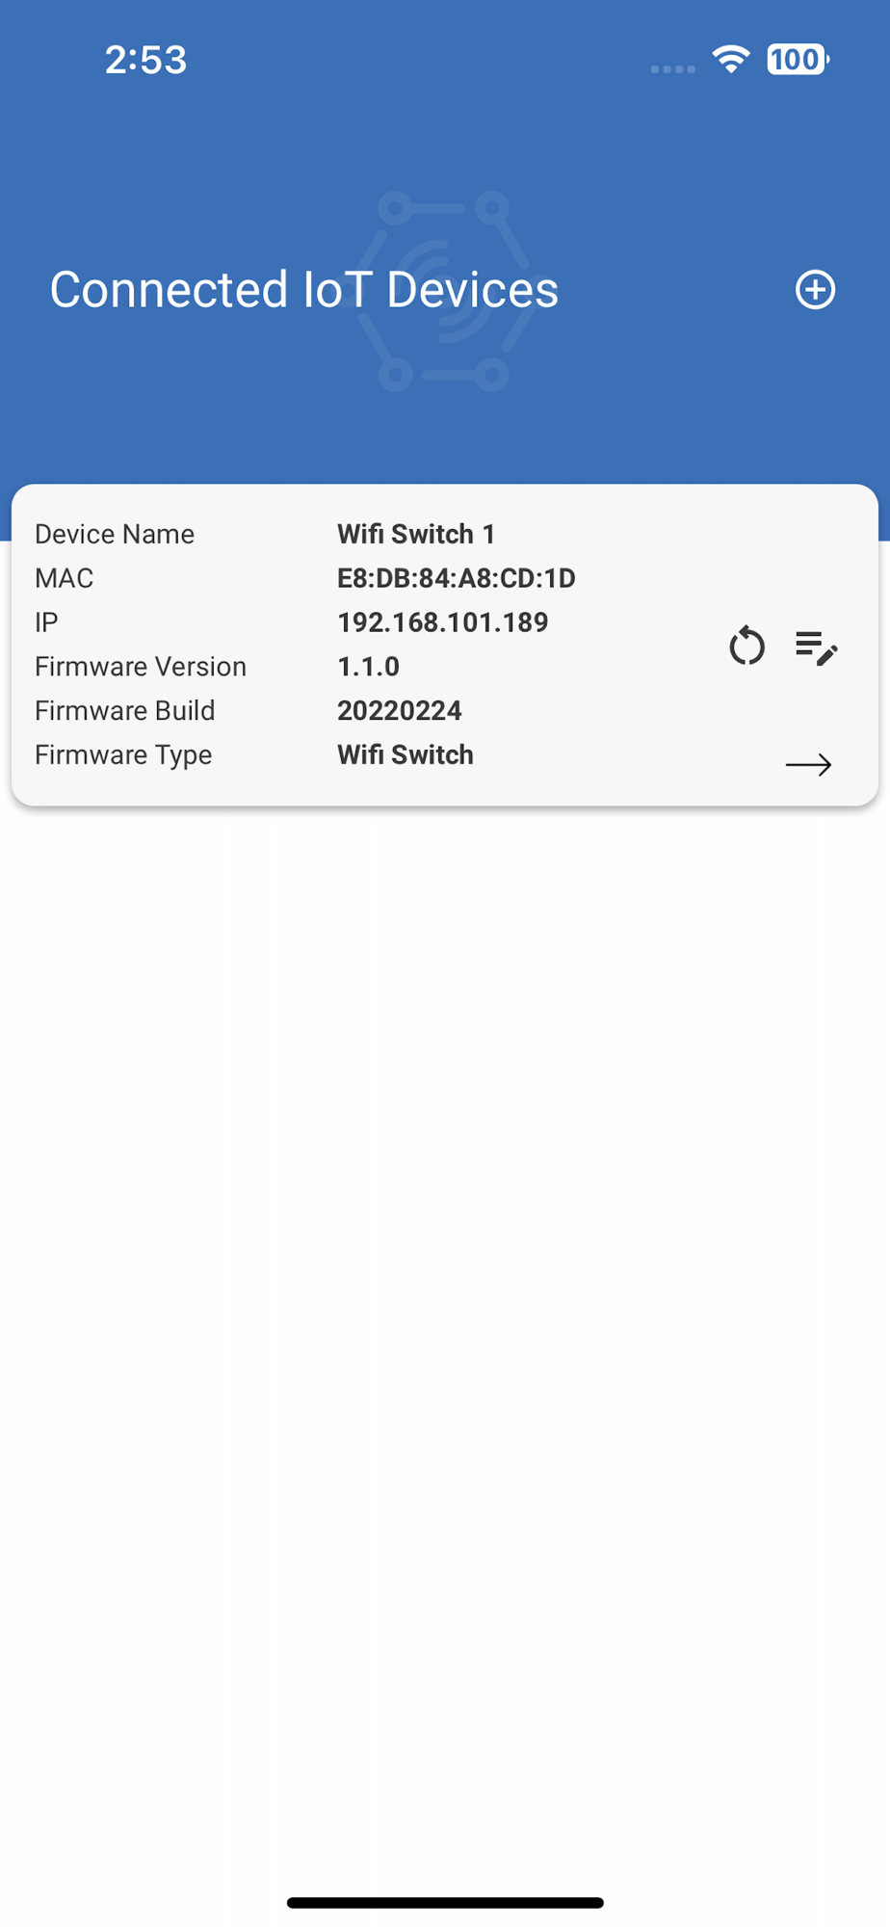This screenshot has height=1927, width=890.
Task: Tap the home indicator bar
Action: point(445,1903)
